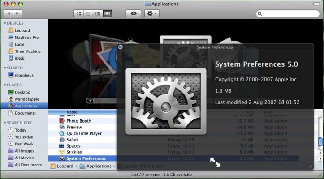
Task: Enter full screen in Quick Look
Action: [x=215, y=162]
